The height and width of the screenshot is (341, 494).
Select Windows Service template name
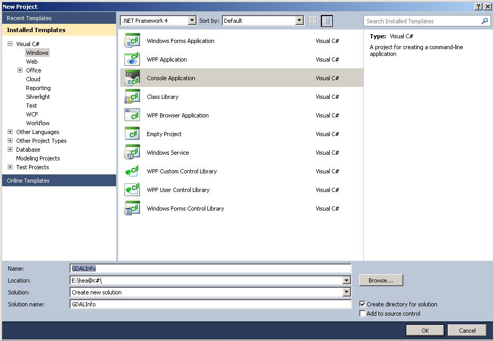167,152
